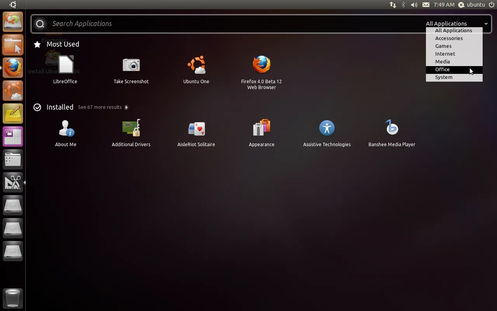Open the third drive icon in launcher
Viewport: 497px width, 311px height.
13,251
